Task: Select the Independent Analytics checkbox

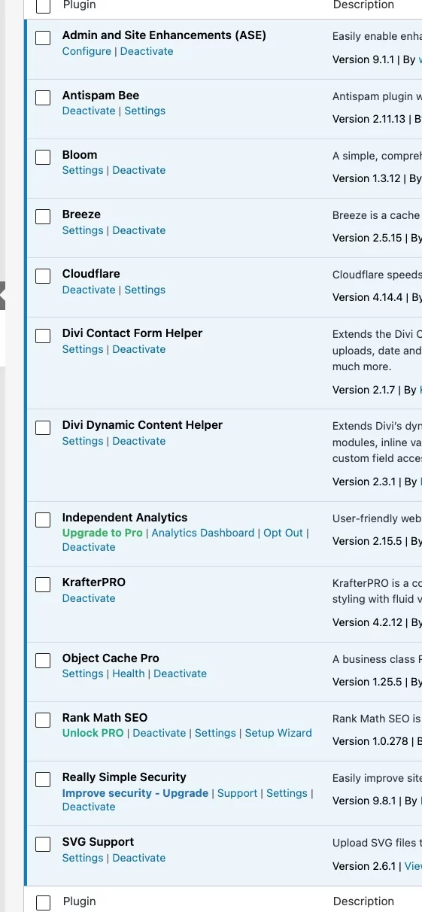Action: coord(44,520)
